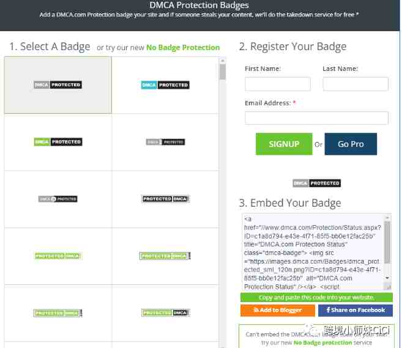Click inside the embed code text area

pos(313,253)
